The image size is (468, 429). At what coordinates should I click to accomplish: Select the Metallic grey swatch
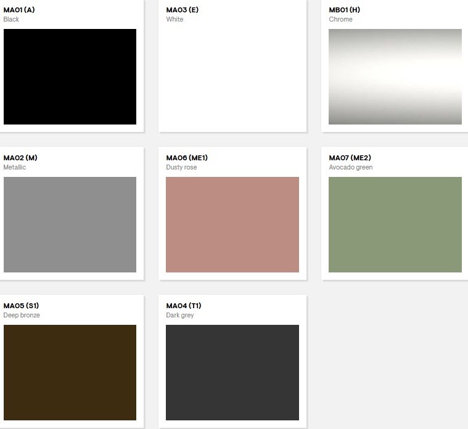click(70, 224)
